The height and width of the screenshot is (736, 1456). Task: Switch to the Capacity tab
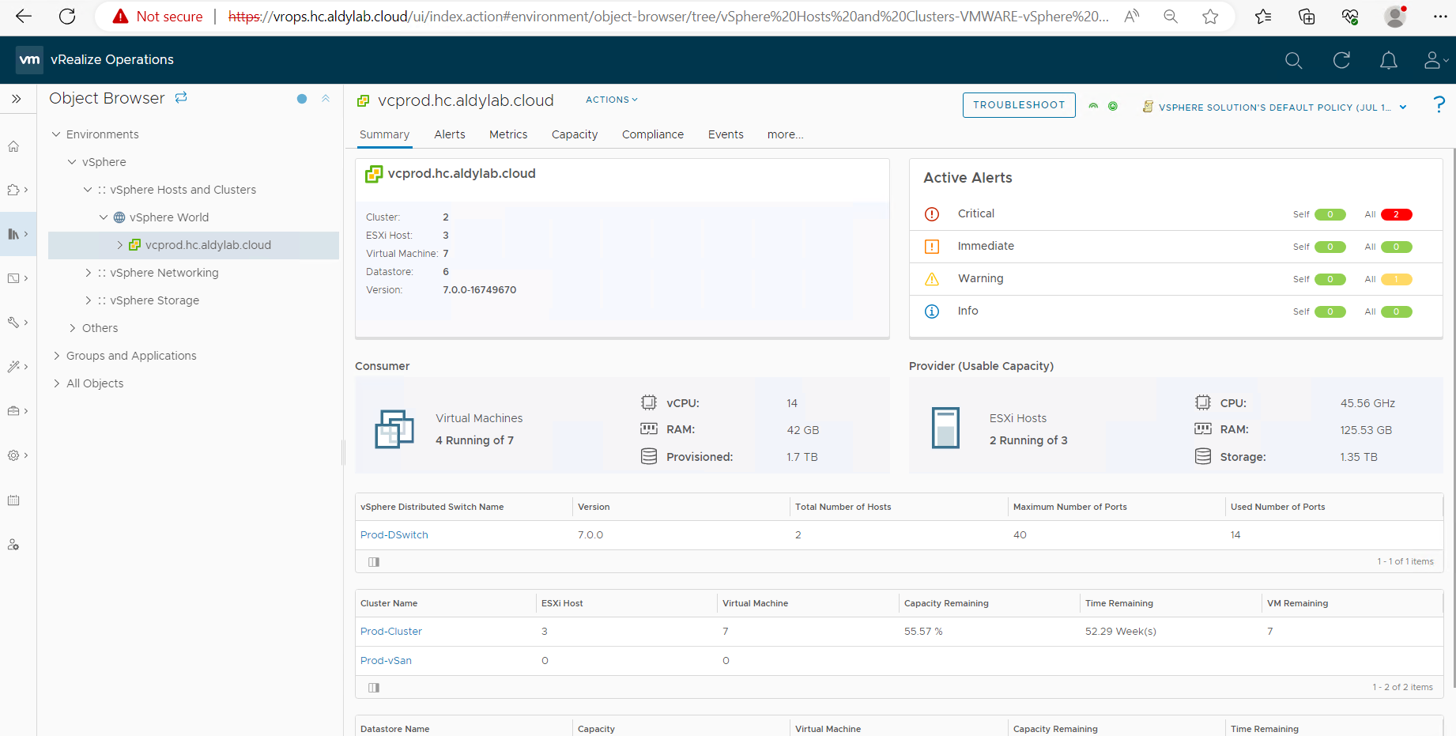point(574,134)
